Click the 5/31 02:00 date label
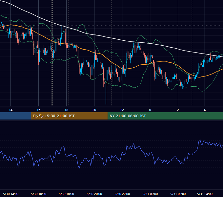 click(178, 194)
